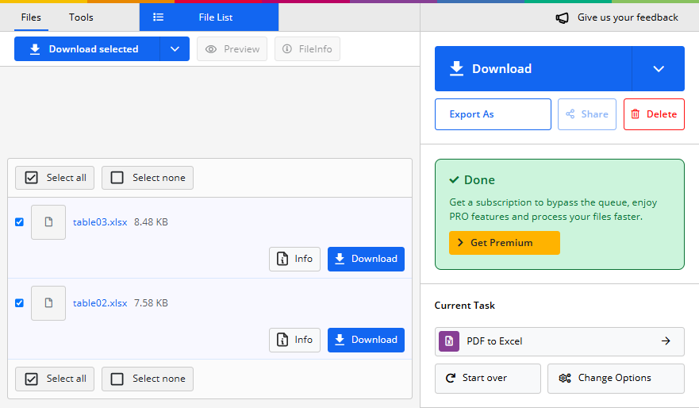Click the Preview eye button
The width and height of the screenshot is (699, 408).
(232, 49)
